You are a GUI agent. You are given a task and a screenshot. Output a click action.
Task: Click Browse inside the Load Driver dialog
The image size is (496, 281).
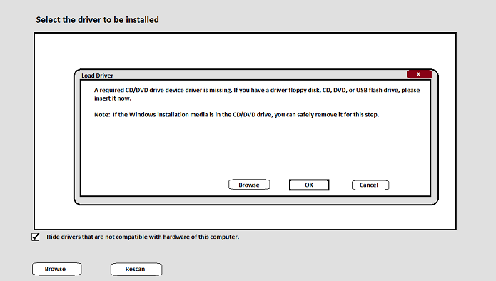(x=249, y=185)
